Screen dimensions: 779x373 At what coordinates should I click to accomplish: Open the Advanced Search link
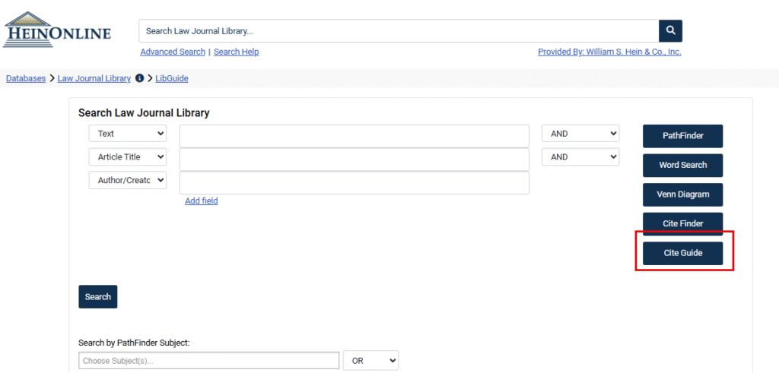coord(173,52)
